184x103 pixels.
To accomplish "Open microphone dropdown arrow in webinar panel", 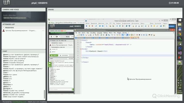I will [54, 37].
